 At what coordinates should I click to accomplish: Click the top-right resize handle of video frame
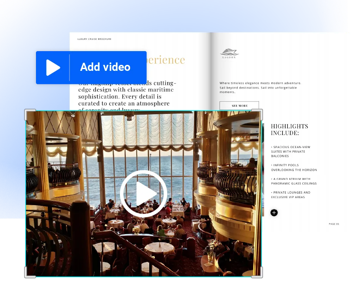258,114
